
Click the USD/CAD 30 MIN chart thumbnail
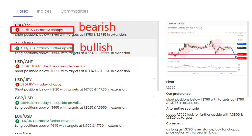coord(207,49)
